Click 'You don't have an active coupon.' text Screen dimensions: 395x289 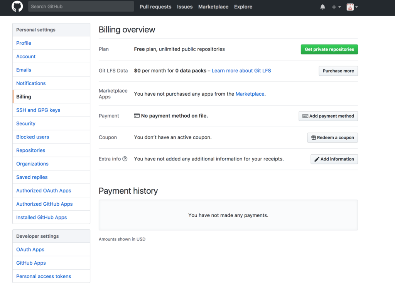[x=173, y=137]
